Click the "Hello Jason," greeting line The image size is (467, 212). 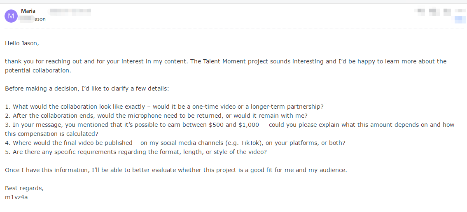[22, 43]
